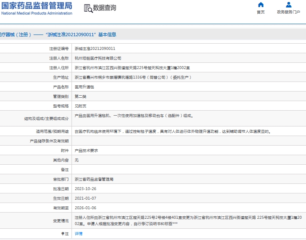Click the 适用范围/预期用途 label
This screenshot has width=306, height=240.
(52, 131)
